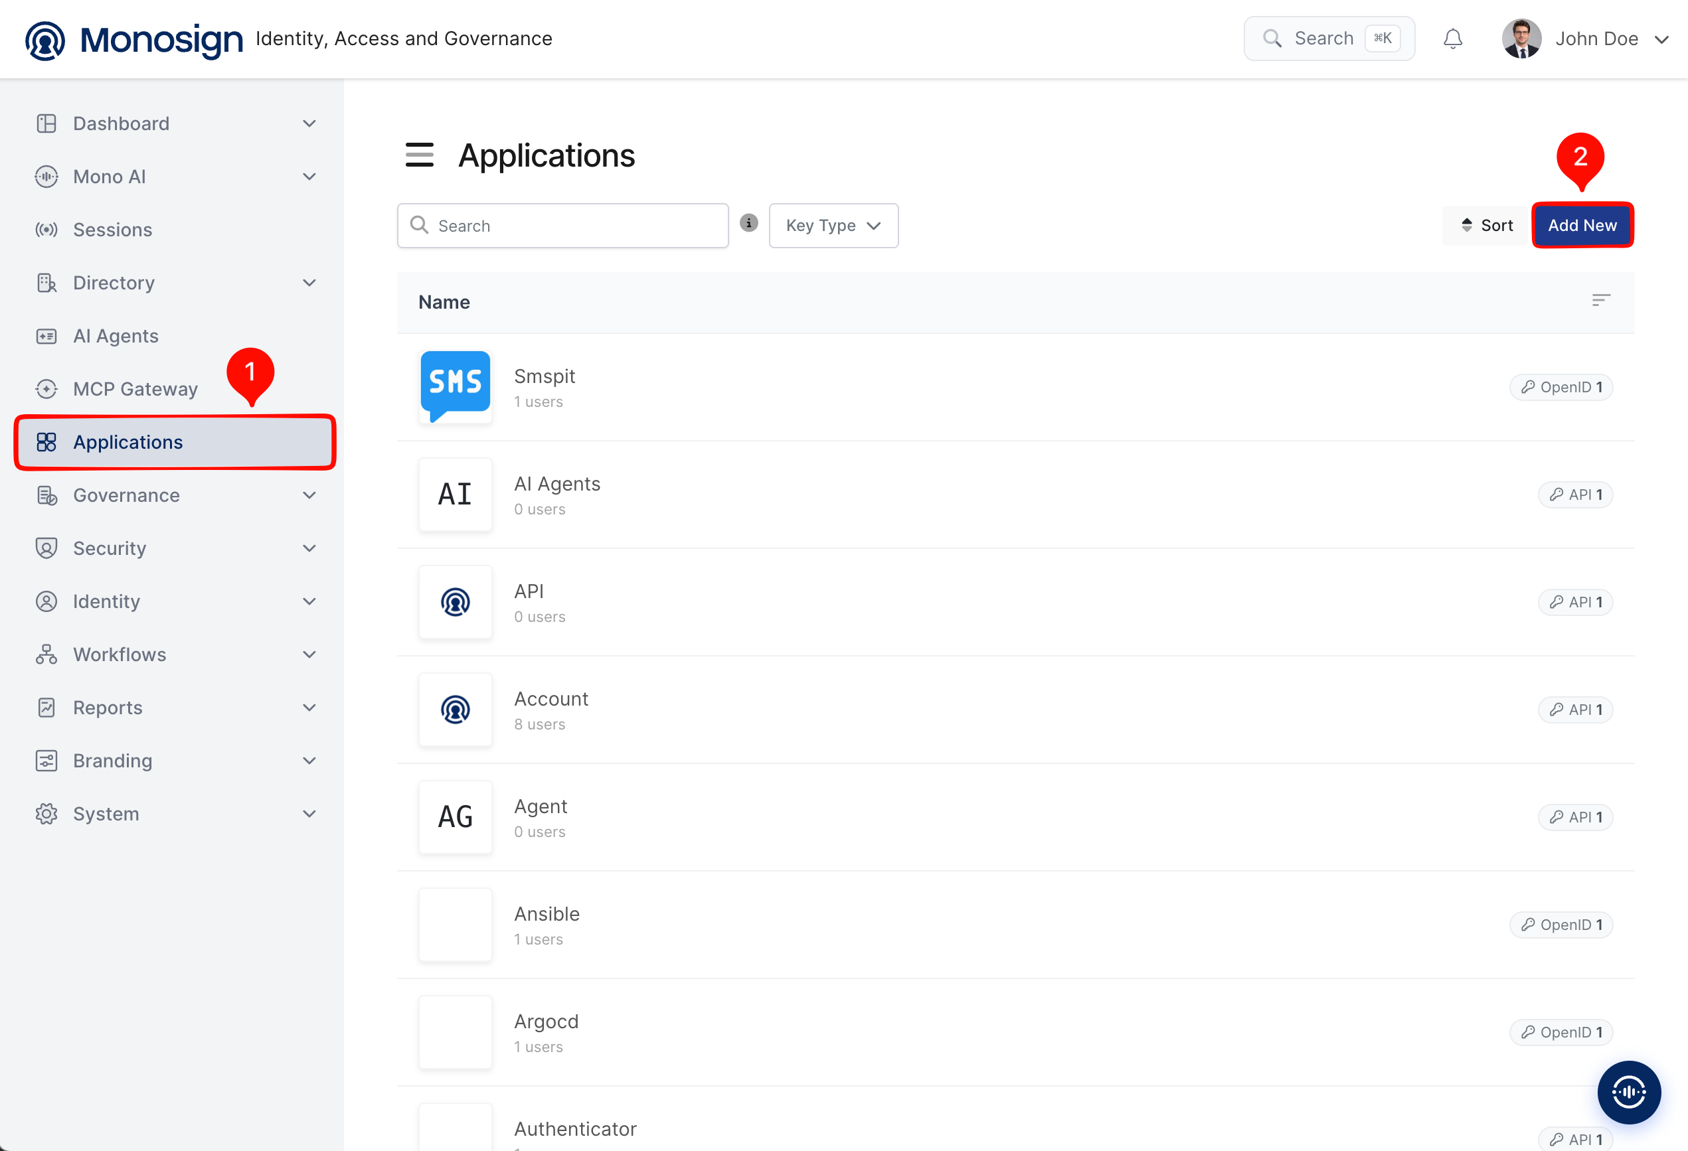Expand the Governance menu chevron
Image resolution: width=1688 pixels, height=1151 pixels.
tap(309, 495)
